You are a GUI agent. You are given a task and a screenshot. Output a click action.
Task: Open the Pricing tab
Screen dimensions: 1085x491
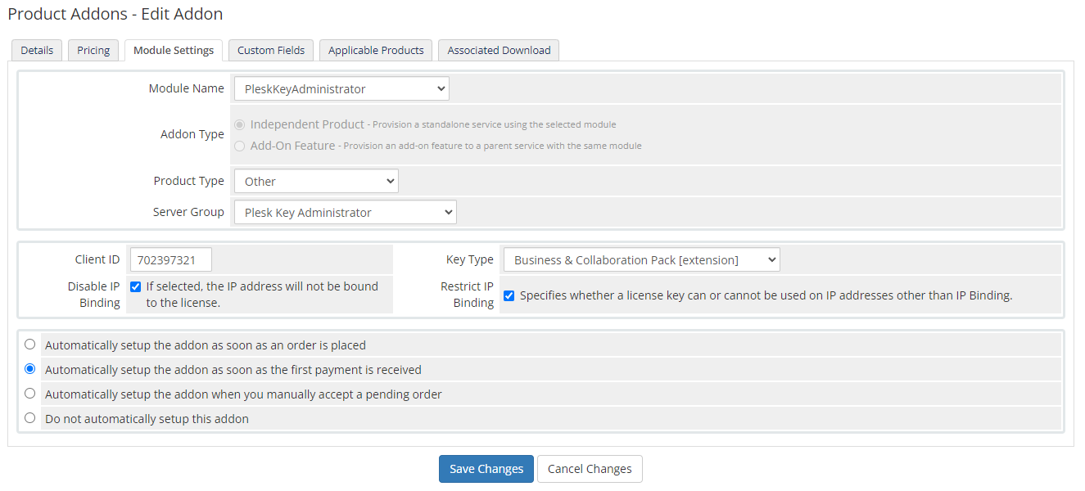tap(93, 50)
